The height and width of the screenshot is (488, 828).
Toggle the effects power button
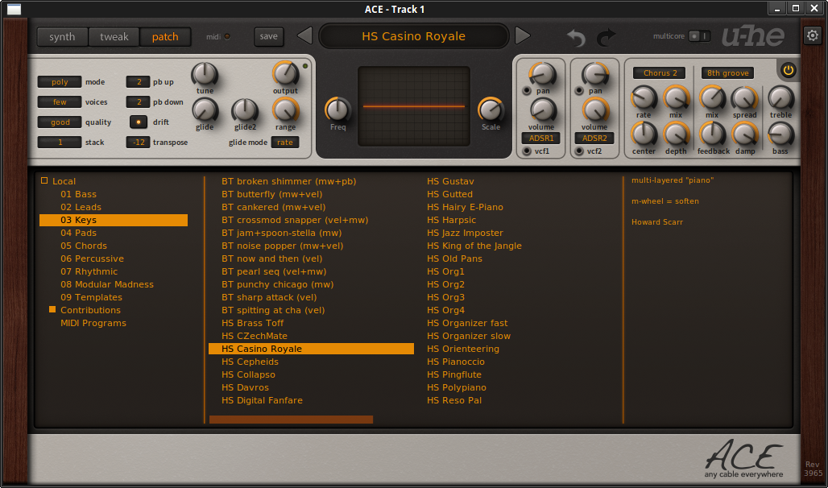[x=789, y=70]
